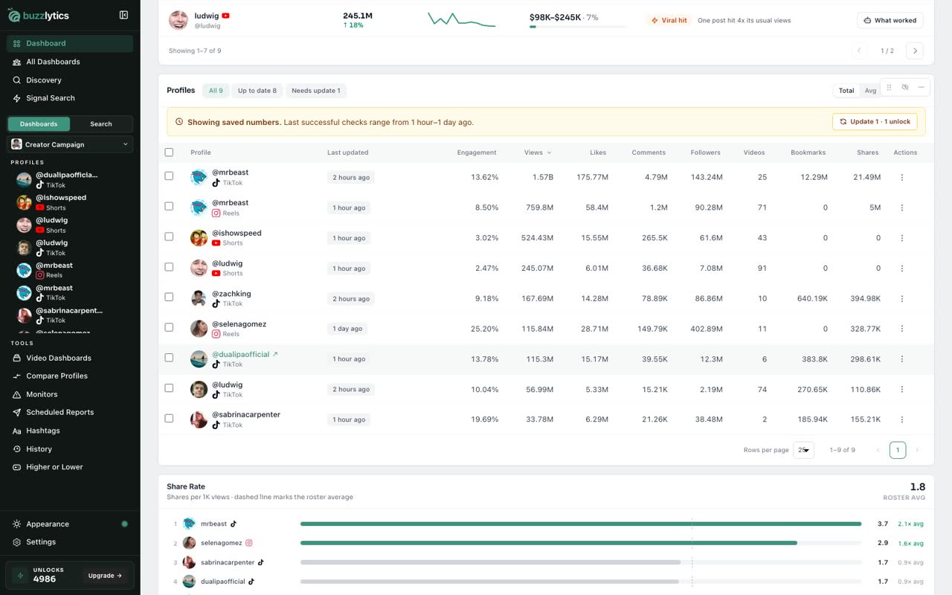Viewport: 952px width, 595px height.
Task: Click mrbeast share rate bar
Action: pos(581,524)
